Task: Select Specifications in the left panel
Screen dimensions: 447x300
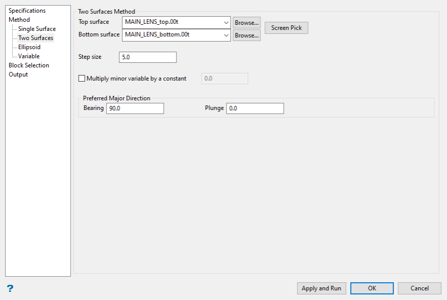Action: click(x=27, y=11)
